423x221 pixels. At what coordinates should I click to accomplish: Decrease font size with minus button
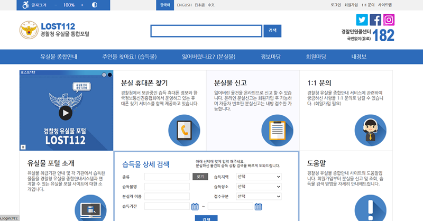[x=56, y=5]
